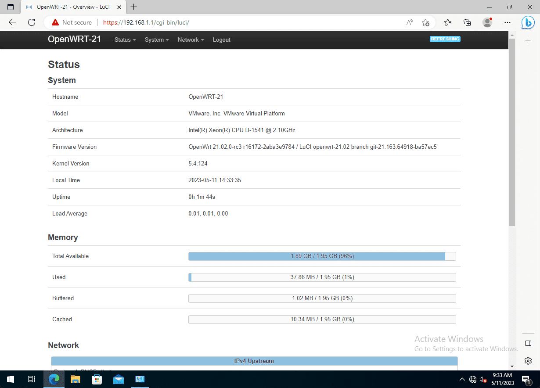Go back to the previous page
The height and width of the screenshot is (388, 540).
(x=12, y=22)
